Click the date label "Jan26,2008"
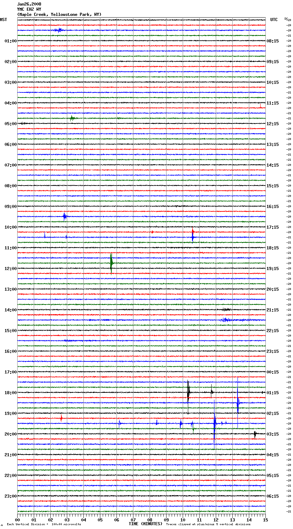This screenshot has width=293, height=529. coord(29,4)
